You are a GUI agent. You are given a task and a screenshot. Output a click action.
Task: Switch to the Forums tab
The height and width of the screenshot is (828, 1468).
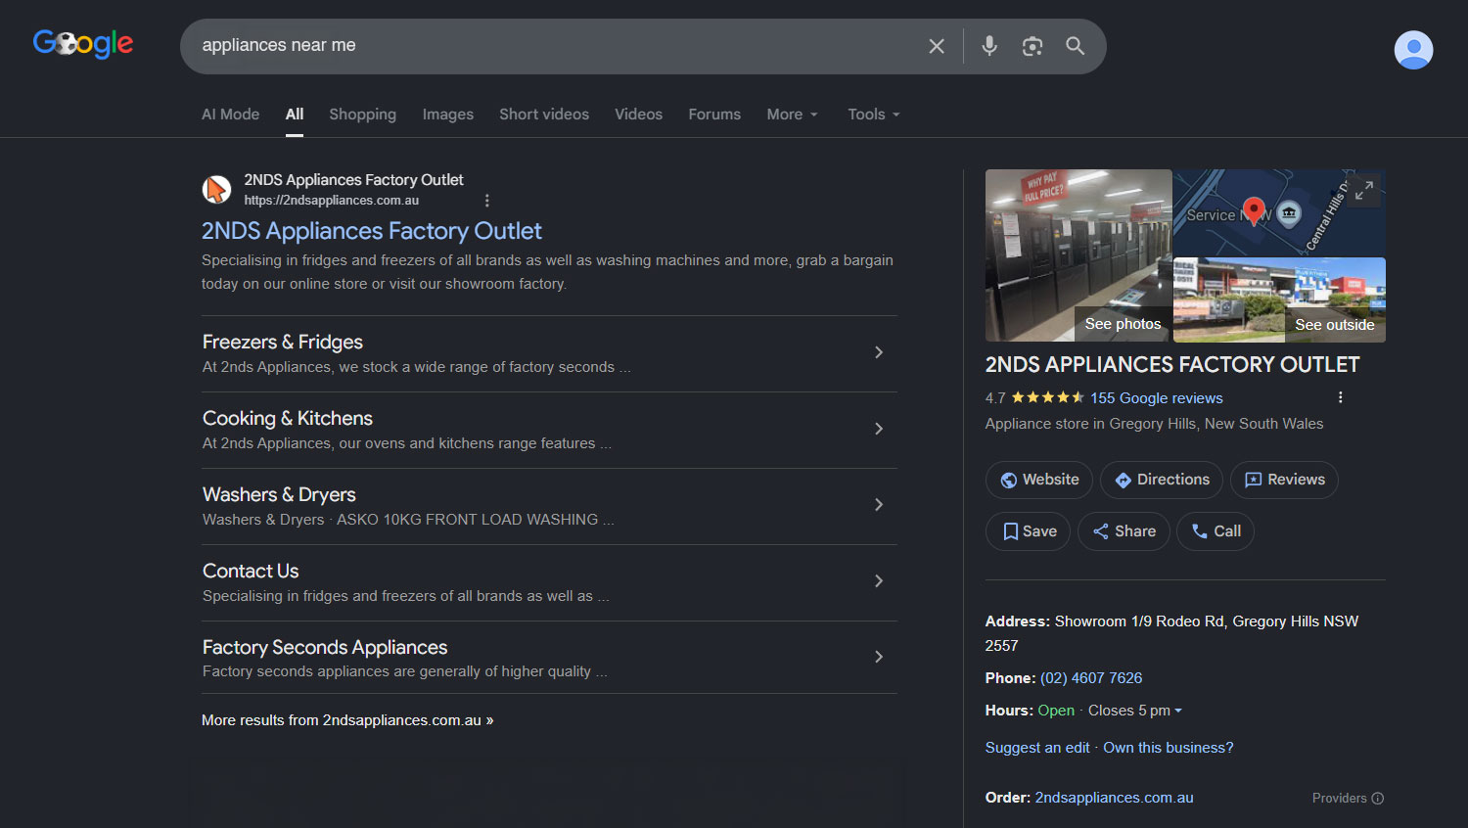coord(714,115)
